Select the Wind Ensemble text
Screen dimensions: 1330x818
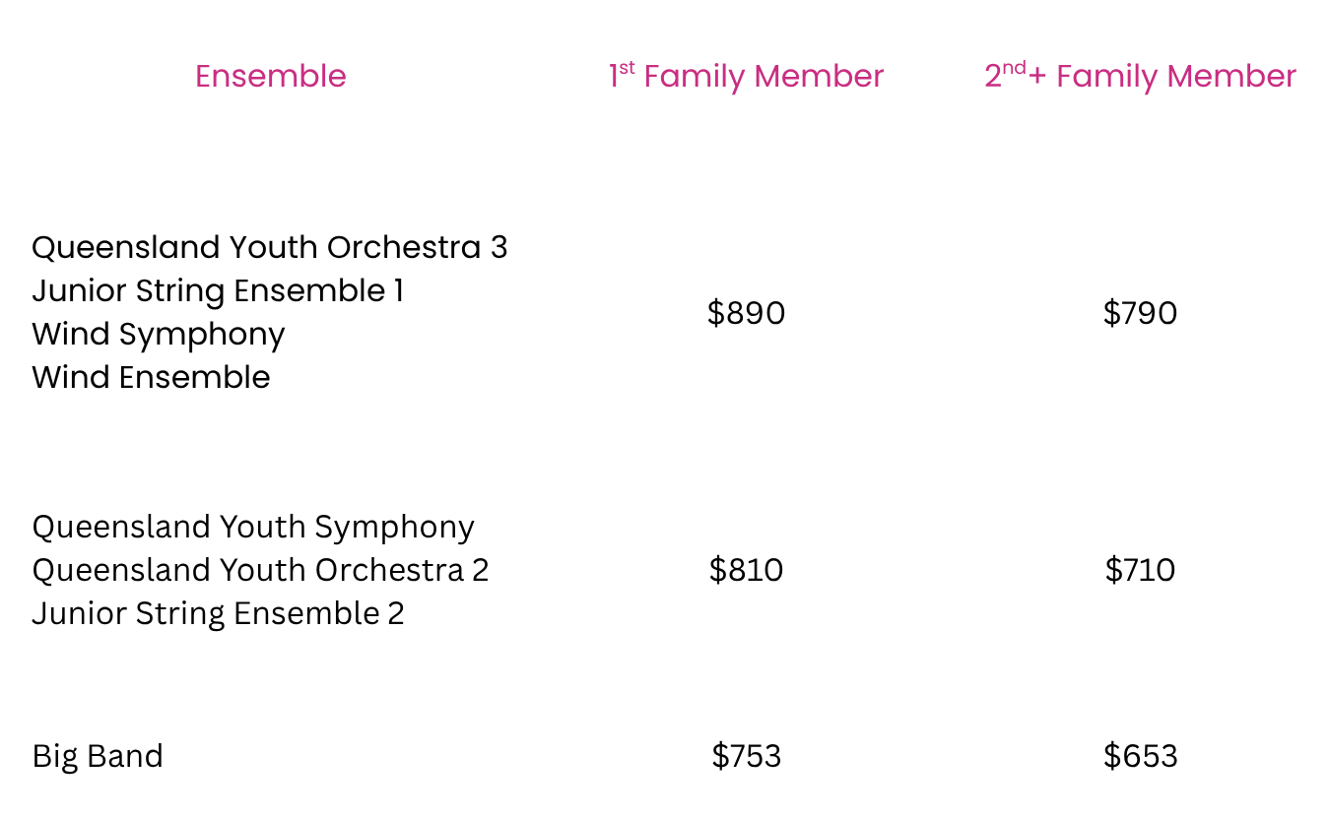pyautogui.click(x=151, y=378)
